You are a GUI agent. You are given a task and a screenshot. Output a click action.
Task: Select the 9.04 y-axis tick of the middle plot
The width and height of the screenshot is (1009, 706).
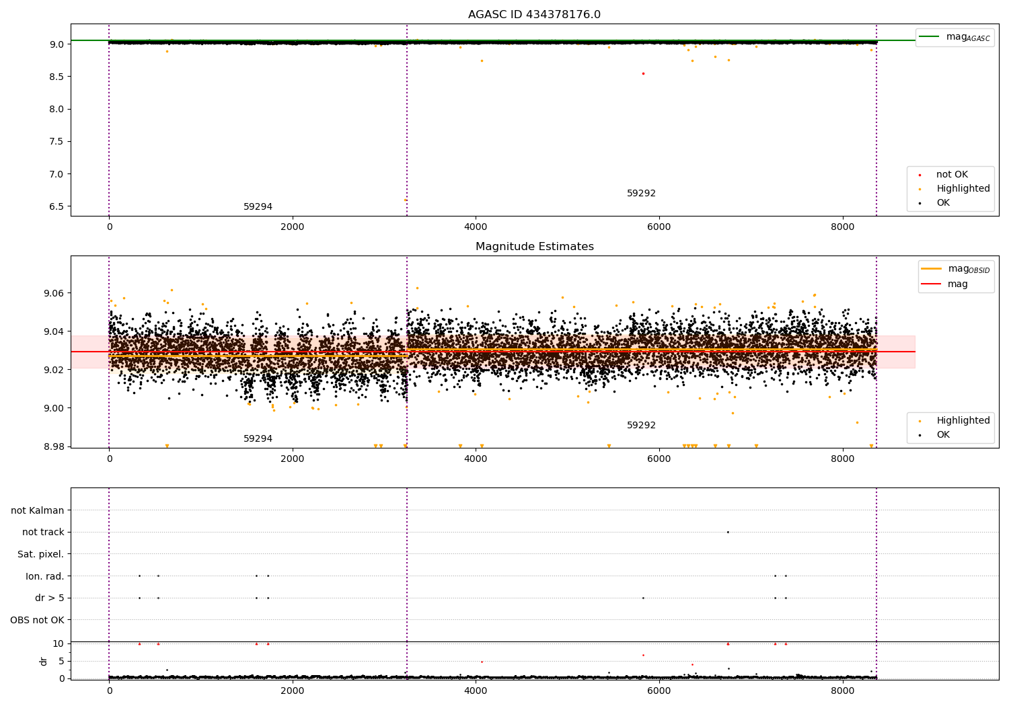(54, 331)
